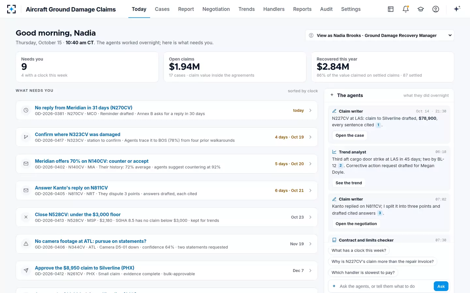Click the book icon for Contract and limits checker
This screenshot has width=470, height=293.
click(334, 240)
